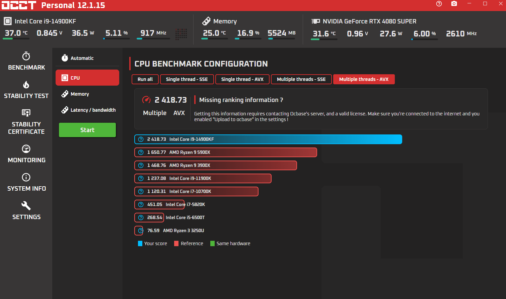Click info icon on AMD Ryzen 9 3900X bar
Viewport: 506px width, 299px height.
pos(141,166)
